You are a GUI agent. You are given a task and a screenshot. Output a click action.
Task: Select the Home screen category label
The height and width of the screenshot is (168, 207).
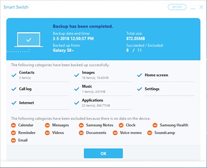(156, 75)
